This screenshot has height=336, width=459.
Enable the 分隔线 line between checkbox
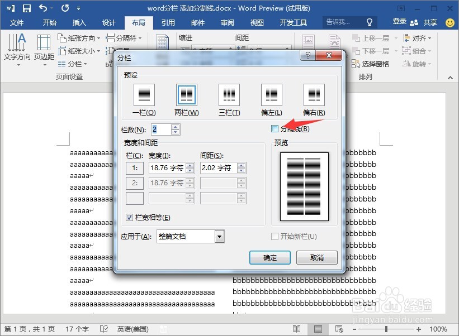(x=275, y=128)
